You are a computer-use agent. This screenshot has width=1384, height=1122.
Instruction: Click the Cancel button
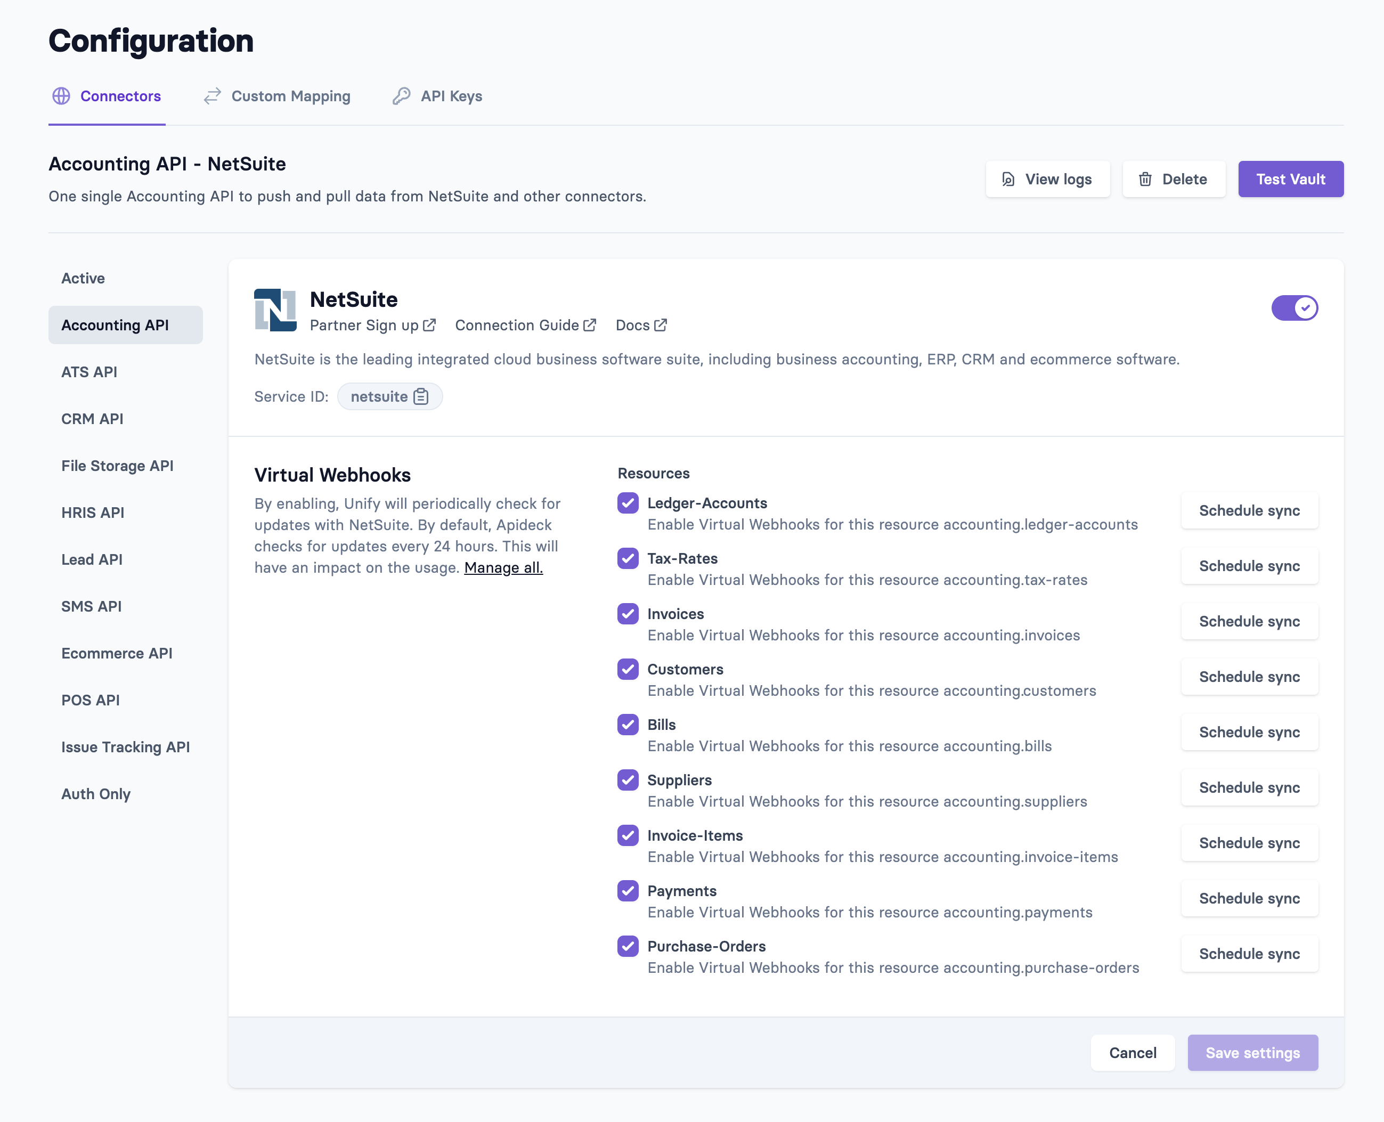point(1133,1053)
